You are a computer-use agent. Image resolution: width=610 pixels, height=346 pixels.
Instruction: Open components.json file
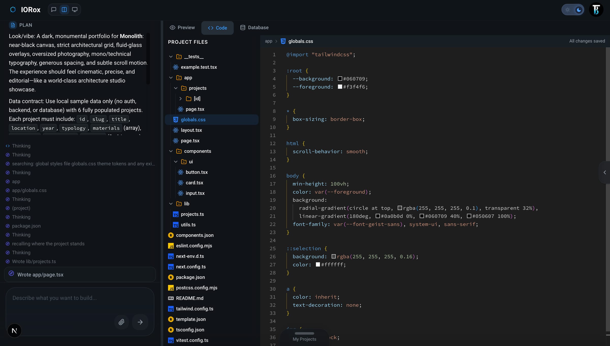211,235
